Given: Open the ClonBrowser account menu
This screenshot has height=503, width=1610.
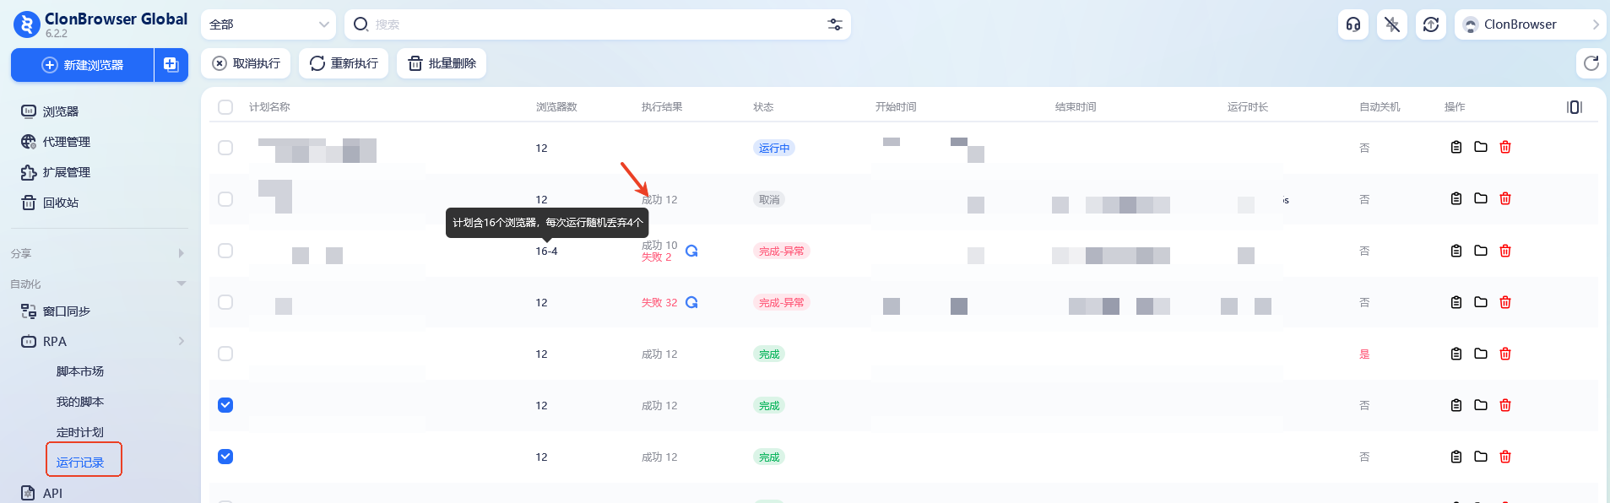Looking at the screenshot, I should click(1530, 24).
